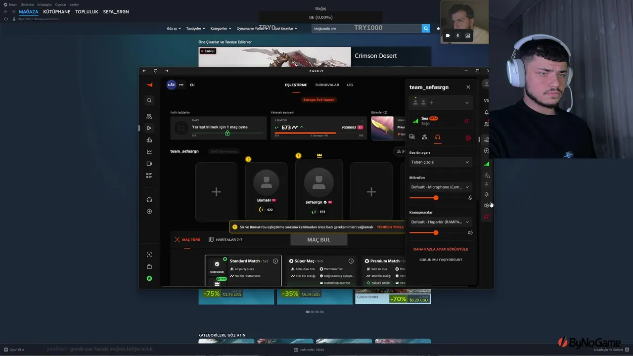Image resolution: width=633 pixels, height=356 pixels.
Task: Select the Standard Match card
Action: click(243, 270)
